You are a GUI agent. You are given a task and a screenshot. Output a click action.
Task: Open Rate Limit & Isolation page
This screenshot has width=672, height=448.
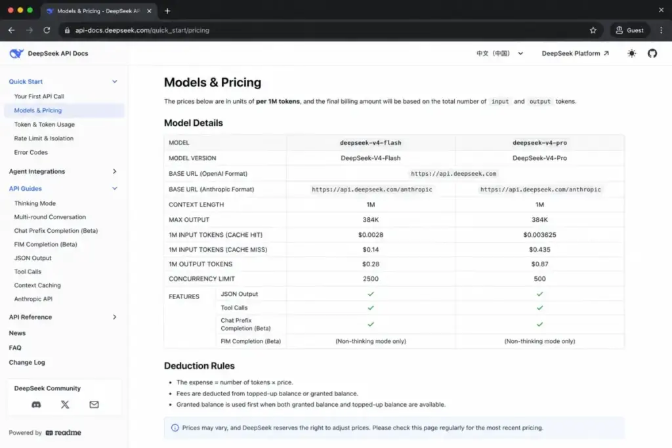click(44, 138)
